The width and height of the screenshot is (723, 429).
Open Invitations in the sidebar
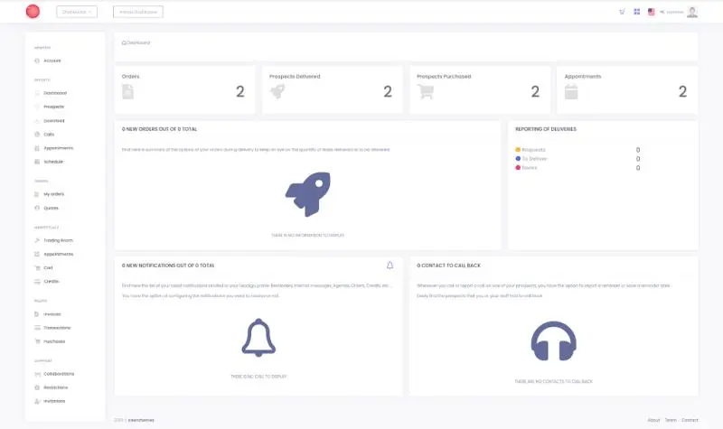point(54,401)
